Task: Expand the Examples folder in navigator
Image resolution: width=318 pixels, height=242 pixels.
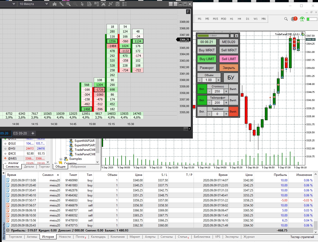Action: (61, 159)
